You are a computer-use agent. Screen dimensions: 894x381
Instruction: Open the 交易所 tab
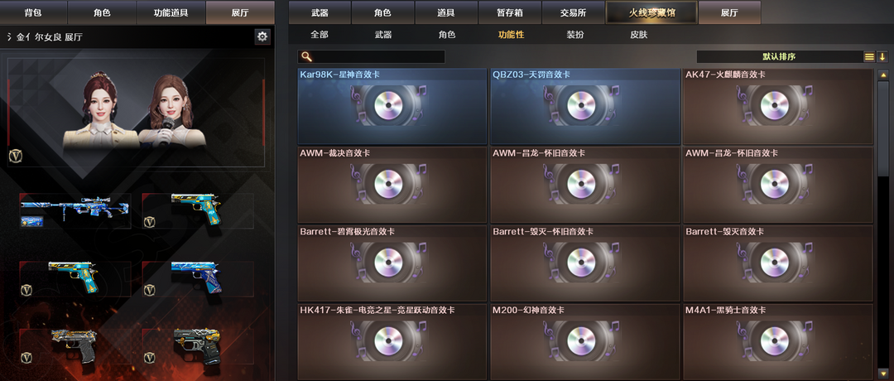(573, 12)
